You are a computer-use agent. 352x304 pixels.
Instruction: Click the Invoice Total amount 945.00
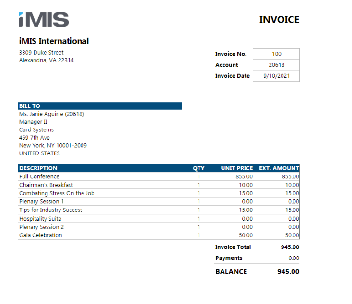pyautogui.click(x=290, y=247)
